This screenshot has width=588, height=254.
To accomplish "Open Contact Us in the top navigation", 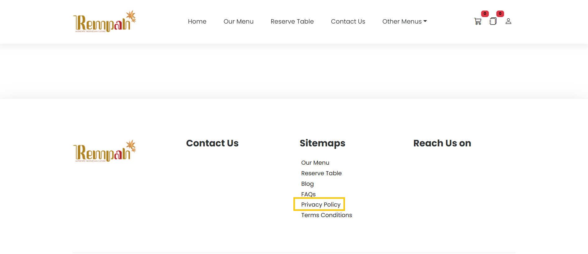I will [348, 21].
